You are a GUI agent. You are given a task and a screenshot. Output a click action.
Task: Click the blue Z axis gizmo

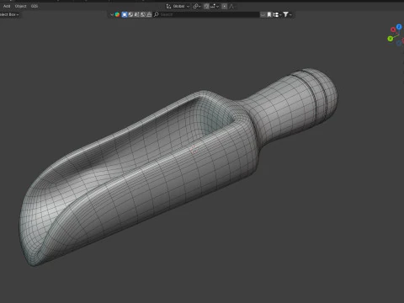(x=399, y=27)
